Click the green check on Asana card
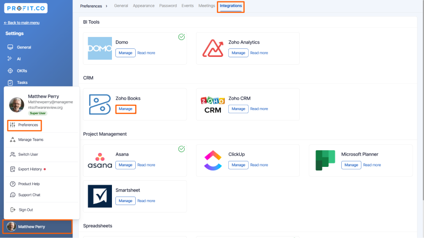 [181, 149]
